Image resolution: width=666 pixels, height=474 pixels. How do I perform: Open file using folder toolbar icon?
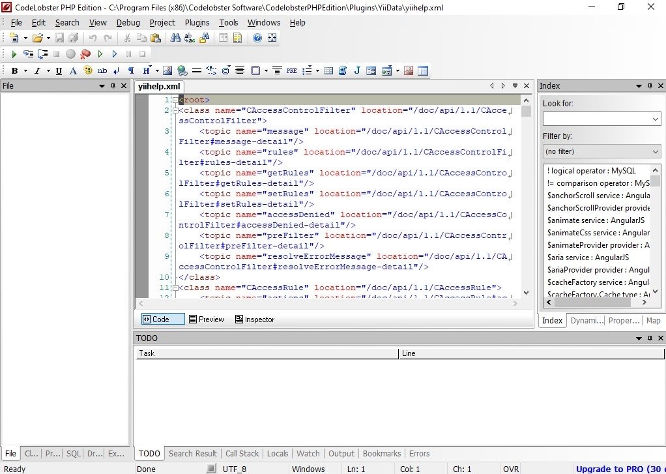pos(37,38)
